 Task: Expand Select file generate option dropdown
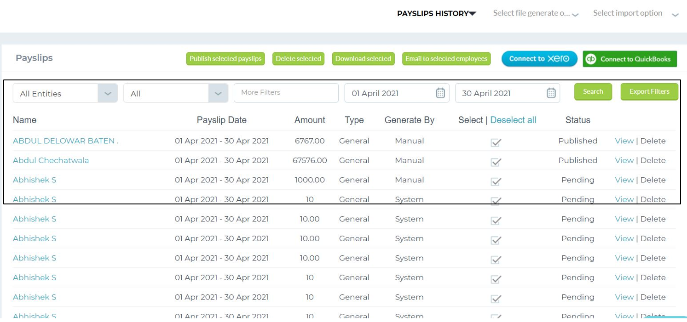pos(536,13)
